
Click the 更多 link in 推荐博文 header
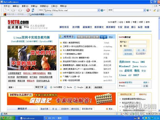click(111, 37)
